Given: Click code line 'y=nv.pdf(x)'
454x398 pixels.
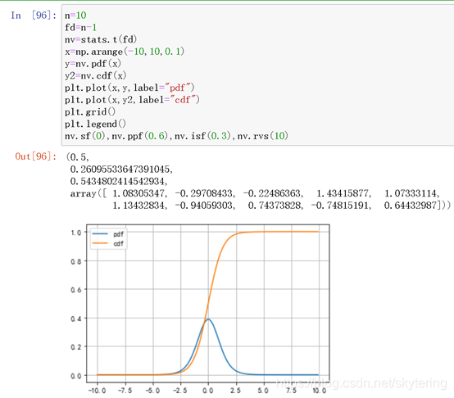Looking at the screenshot, I should pyautogui.click(x=93, y=64).
